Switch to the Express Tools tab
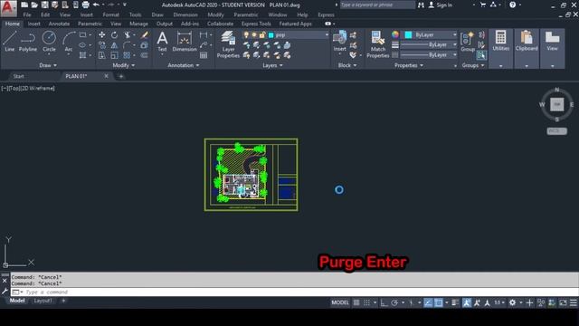 coord(256,24)
